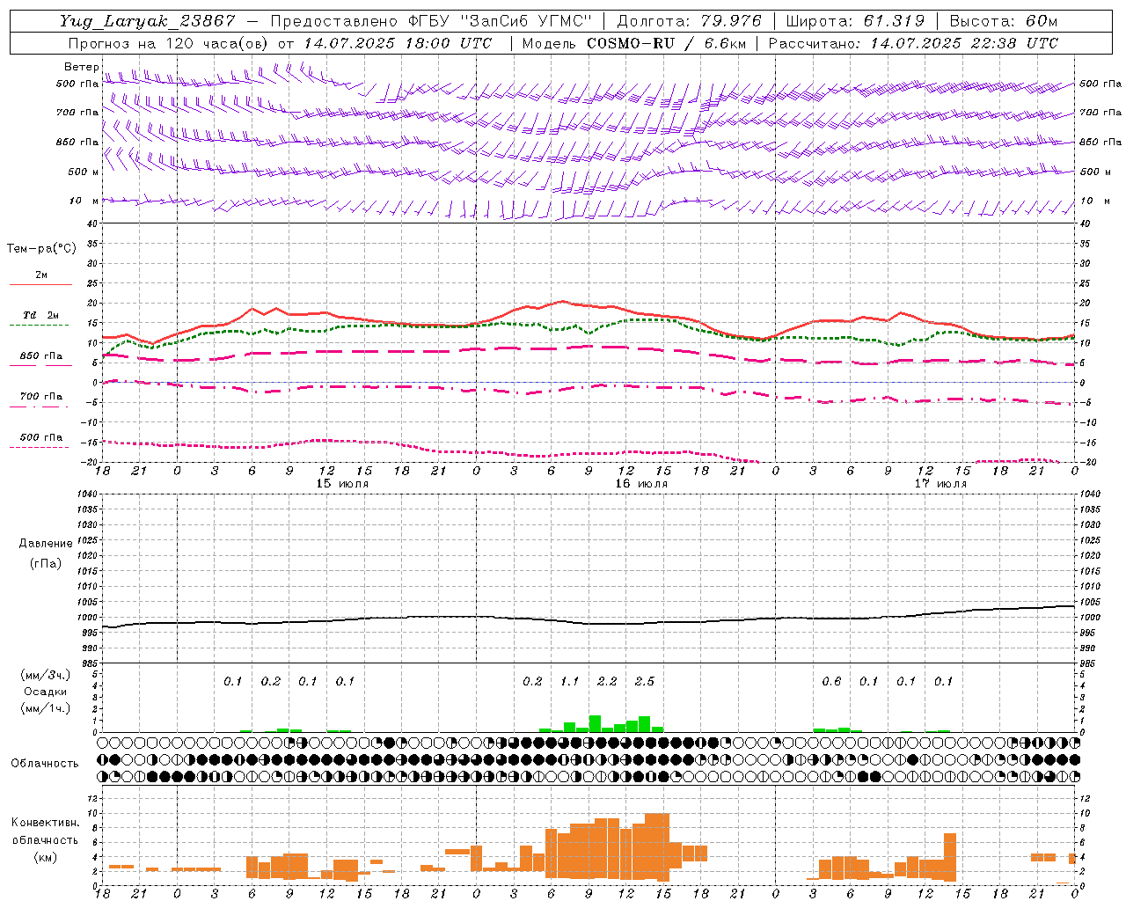
Task: Click the Облачность cloud cover label
Action: [x=45, y=763]
